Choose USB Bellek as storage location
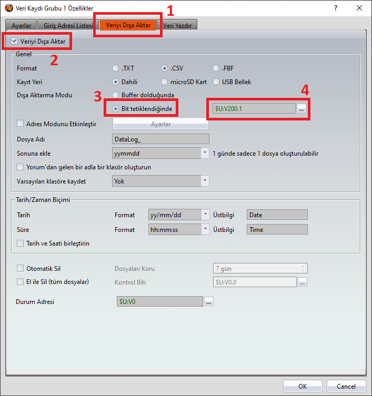Screen dimensions: 372x396 216,82
